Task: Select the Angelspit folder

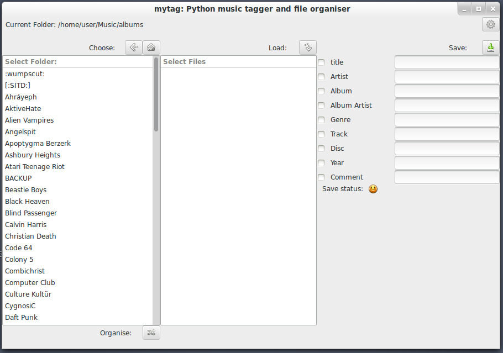Action: (77, 132)
